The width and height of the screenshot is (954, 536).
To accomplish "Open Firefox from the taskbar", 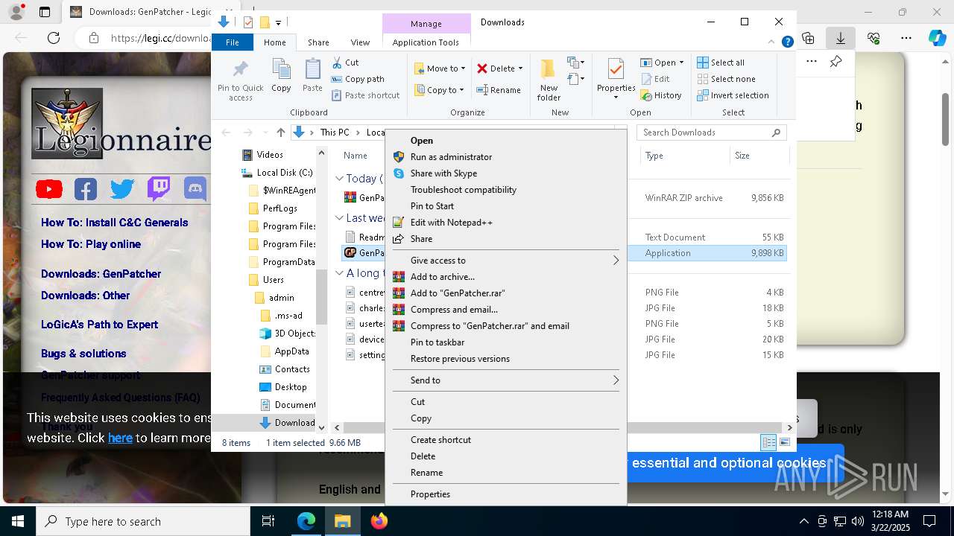I will 379,521.
